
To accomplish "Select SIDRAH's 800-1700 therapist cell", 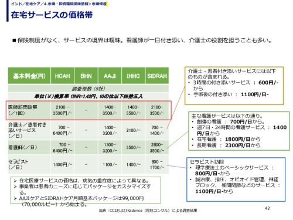I will [x=157, y=164].
